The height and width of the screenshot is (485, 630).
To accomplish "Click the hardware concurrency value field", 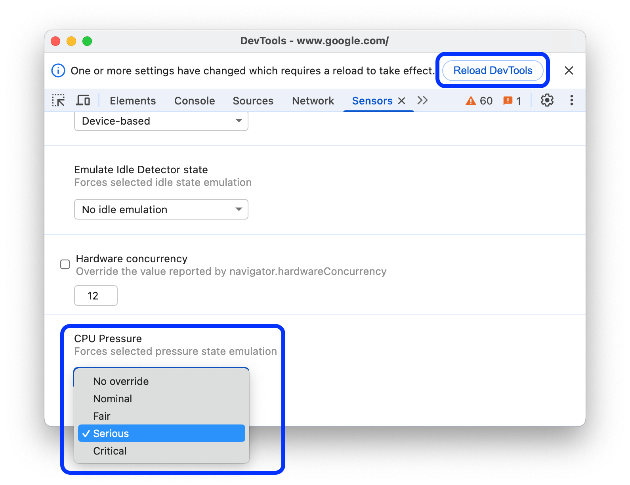I will point(96,296).
